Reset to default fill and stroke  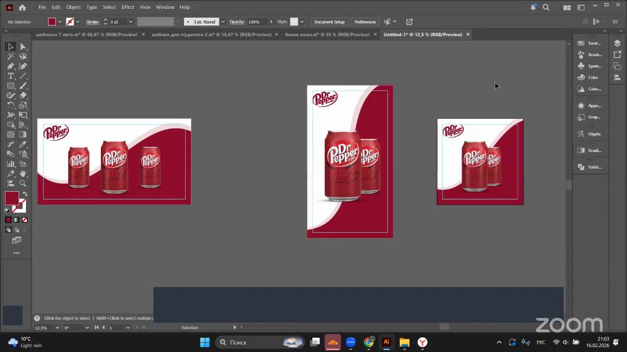click(7, 211)
